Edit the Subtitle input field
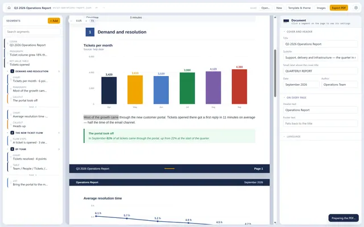 [320, 57]
